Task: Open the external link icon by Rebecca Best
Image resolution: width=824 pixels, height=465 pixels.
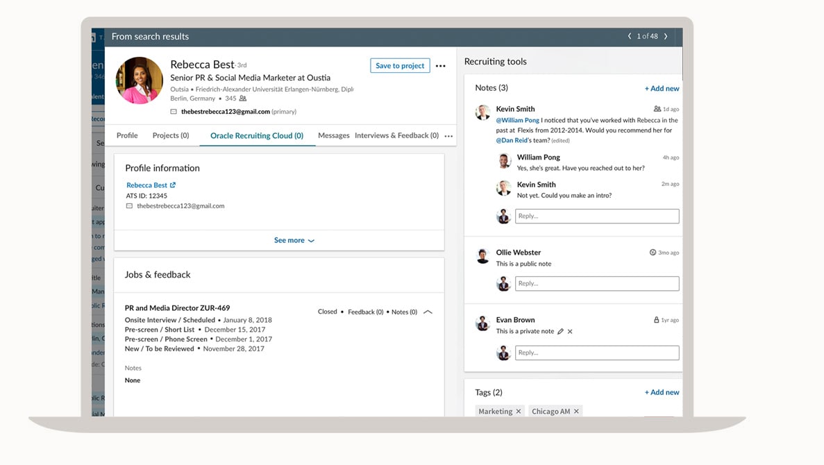Action: (173, 185)
